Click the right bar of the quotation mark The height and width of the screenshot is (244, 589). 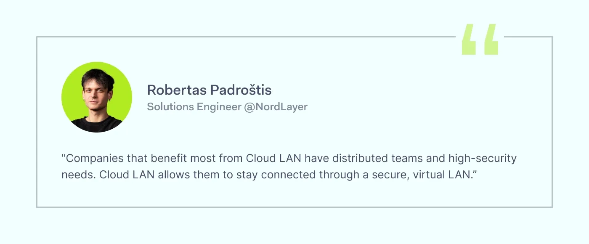tap(491, 40)
